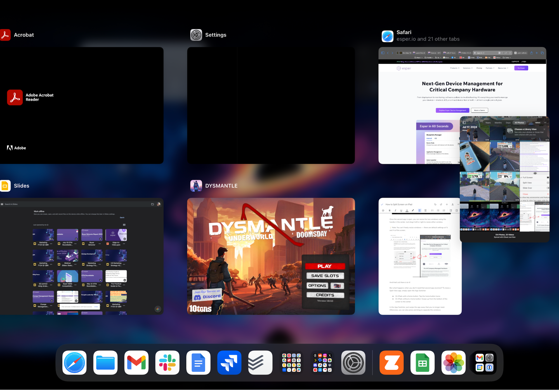Open first app folder in dock

pos(291,362)
